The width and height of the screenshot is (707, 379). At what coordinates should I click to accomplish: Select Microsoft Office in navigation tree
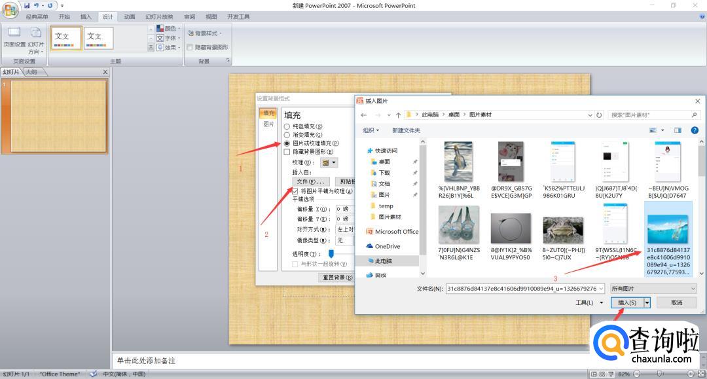pos(392,232)
